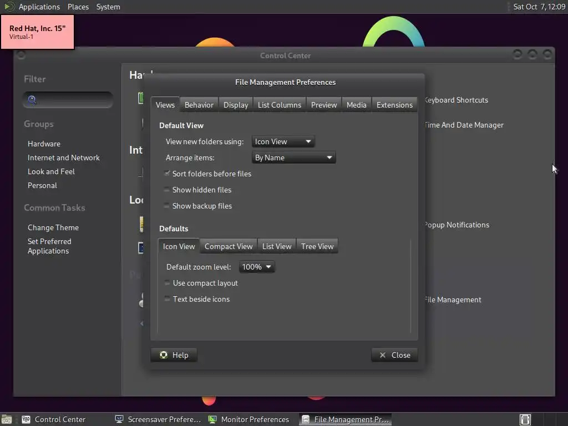Screen dimensions: 568x426
Task: Enable Show hidden files checkbox
Action: [166, 190]
